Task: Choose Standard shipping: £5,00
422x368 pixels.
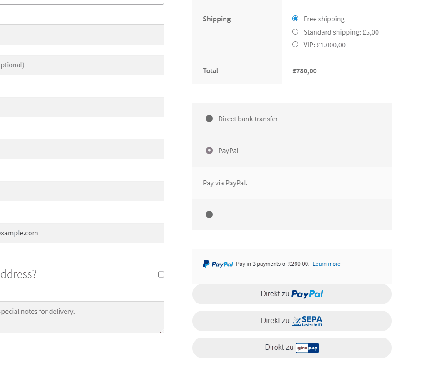Action: tap(295, 32)
